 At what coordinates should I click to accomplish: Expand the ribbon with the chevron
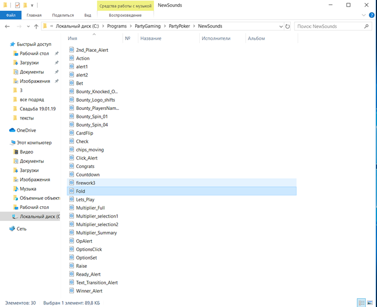pyautogui.click(x=364, y=15)
